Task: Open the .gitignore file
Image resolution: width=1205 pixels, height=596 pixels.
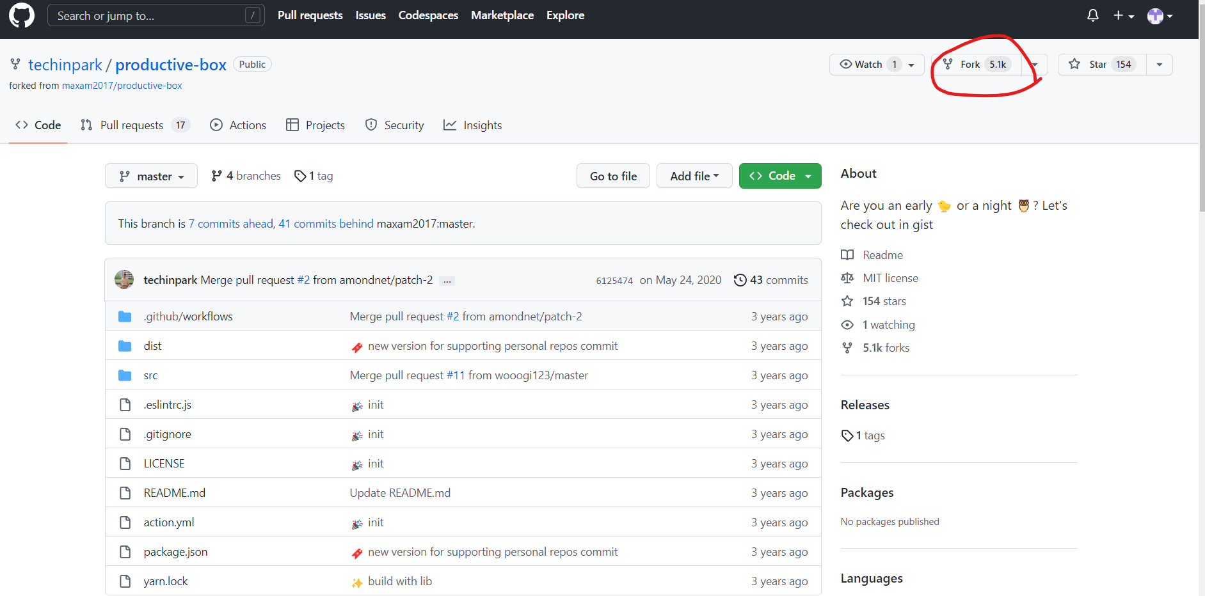Action: [168, 434]
